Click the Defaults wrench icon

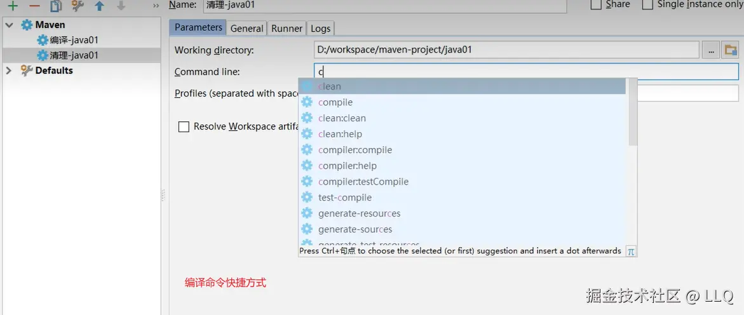27,70
